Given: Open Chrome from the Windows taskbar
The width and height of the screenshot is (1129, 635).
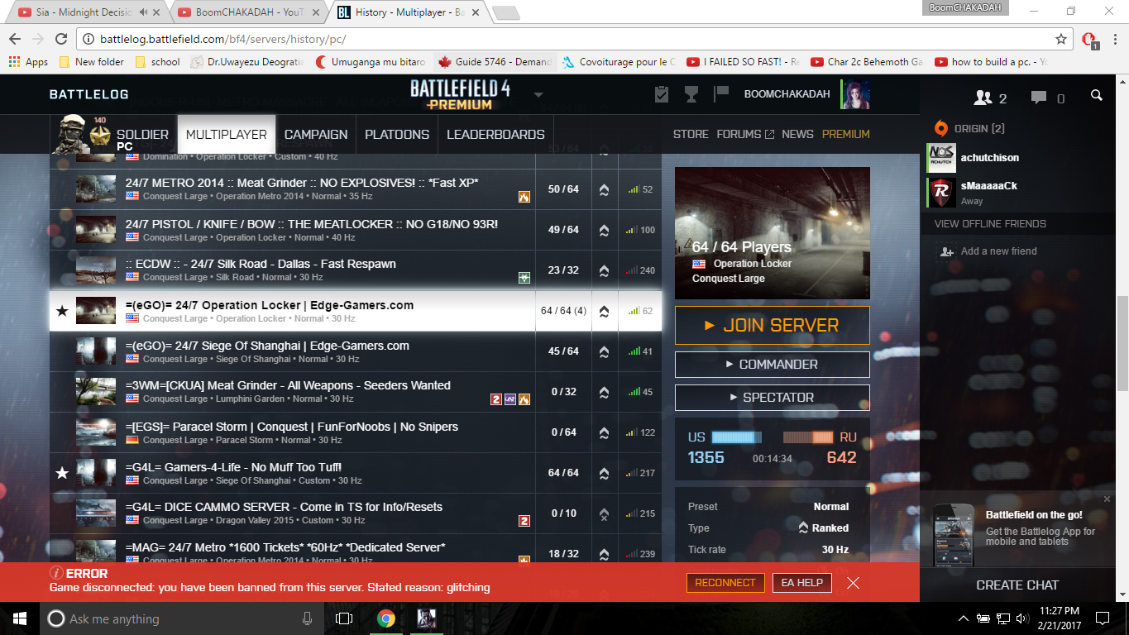Looking at the screenshot, I should tap(385, 618).
